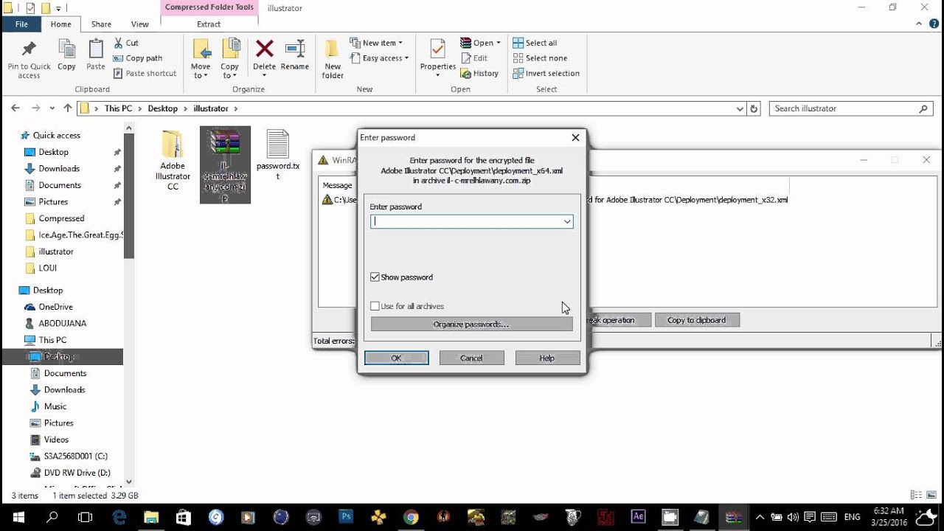This screenshot has height=531, width=944.
Task: Open the Enter password dropdown arrow
Action: tap(567, 221)
